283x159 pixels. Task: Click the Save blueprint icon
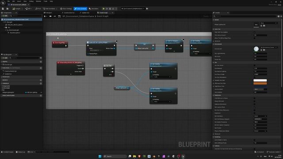click(3, 9)
